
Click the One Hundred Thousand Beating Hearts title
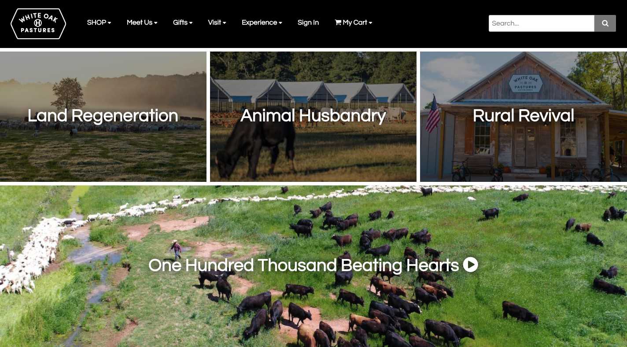[304, 265]
